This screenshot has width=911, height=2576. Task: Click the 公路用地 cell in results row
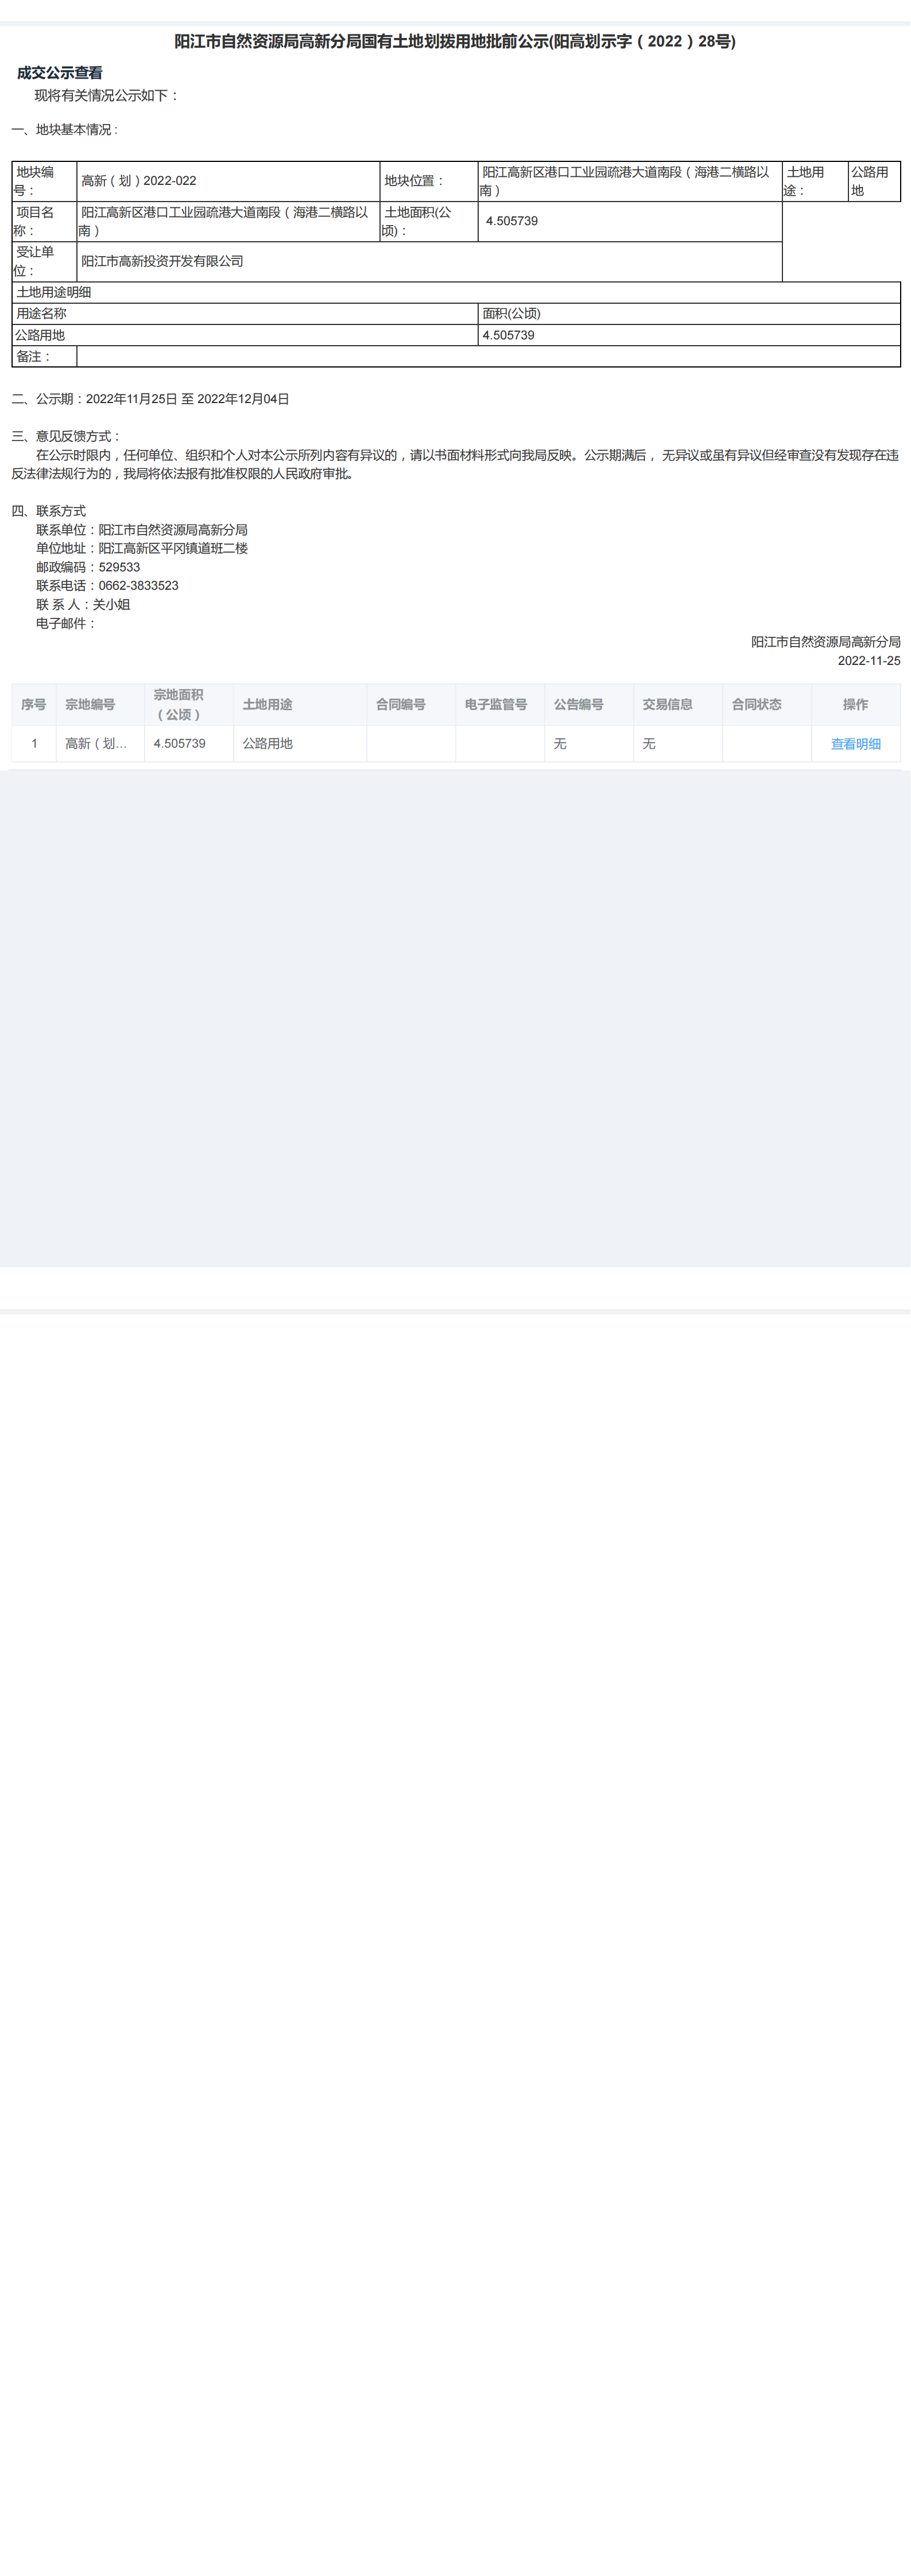click(300, 744)
